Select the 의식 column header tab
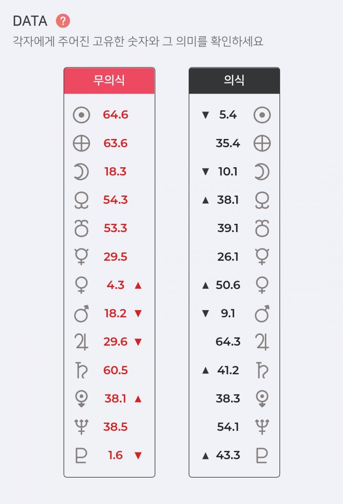Viewport: 343px width, 504px height. coord(234,81)
